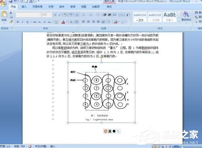The image size is (202, 148).
Task: Click the Cut scissors icon
Action: [11, 12]
